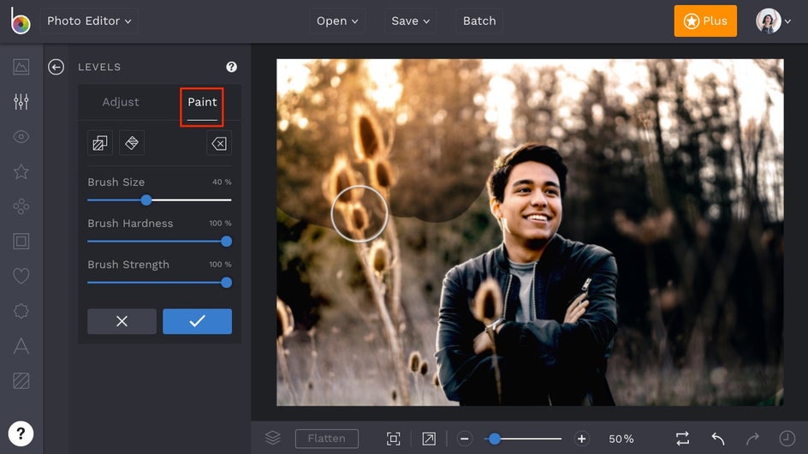Screen dimensions: 808x454
Task: Apply changes with the blue checkmark button
Action: [197, 321]
